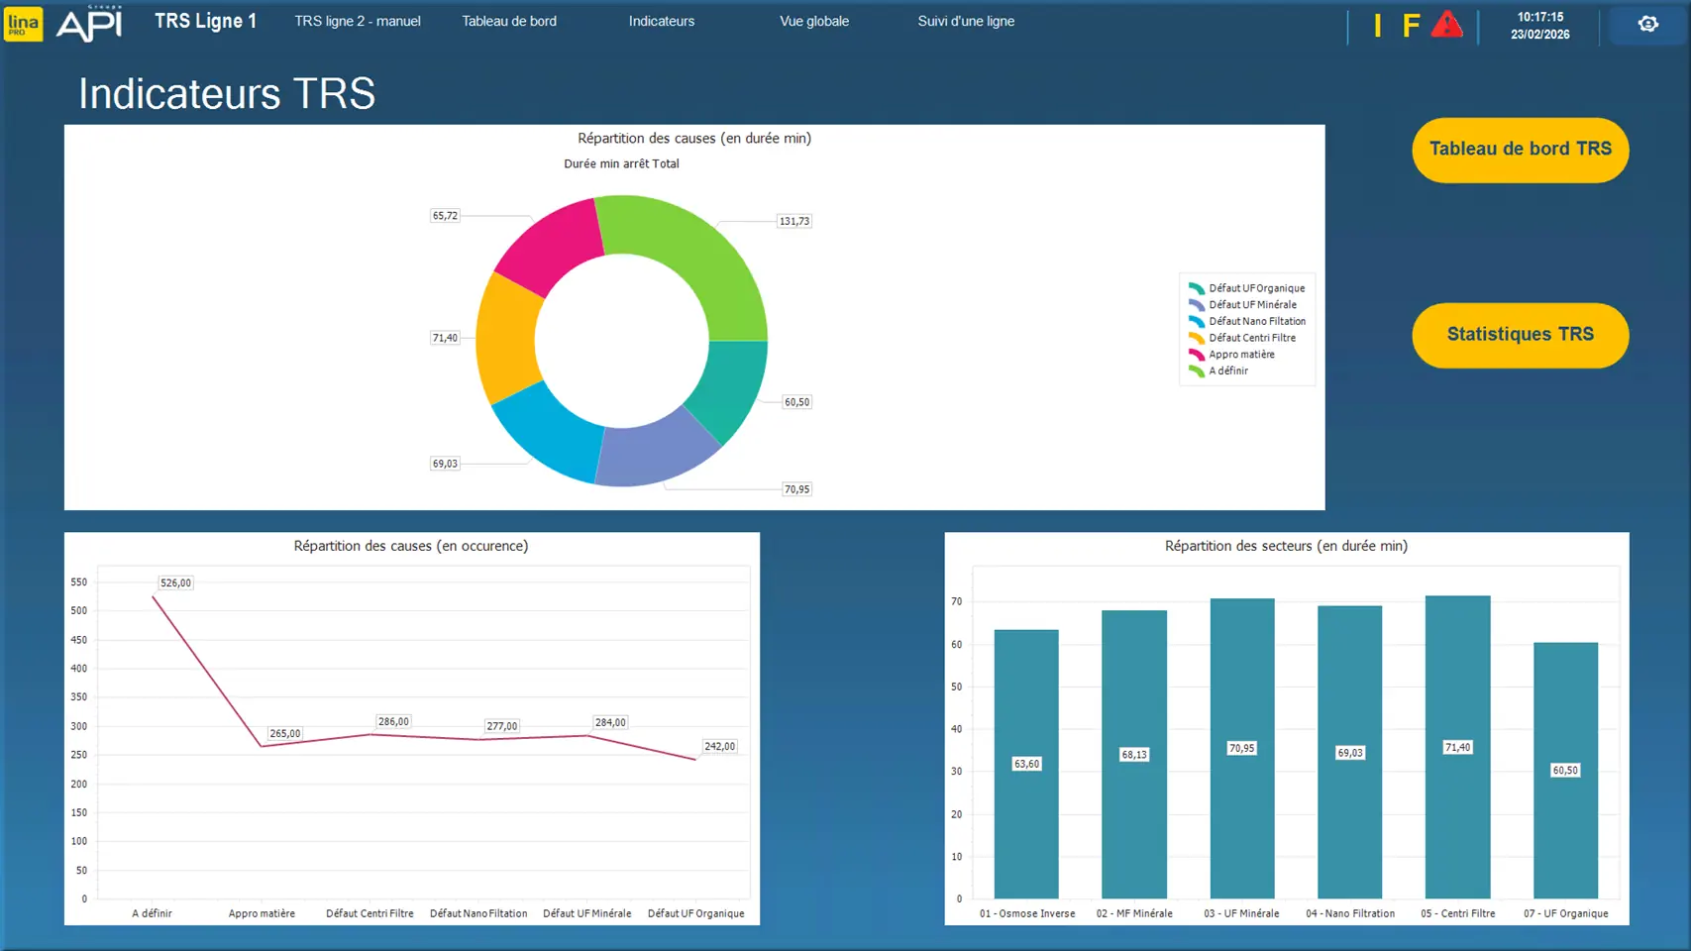This screenshot has width=1691, height=951.
Task: Click the red warning triangle alert icon
Action: (1446, 25)
